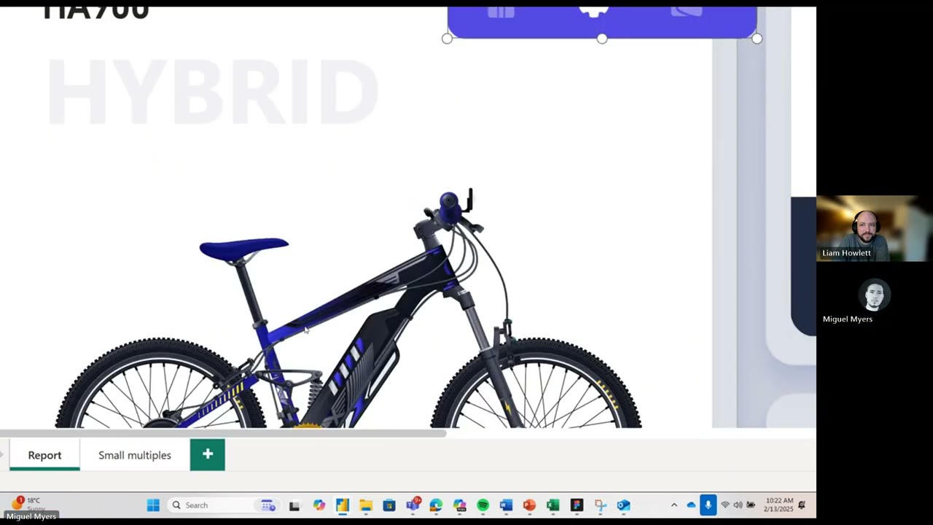
Task: Open Power BI Desktop taskbar icon
Action: 343,505
